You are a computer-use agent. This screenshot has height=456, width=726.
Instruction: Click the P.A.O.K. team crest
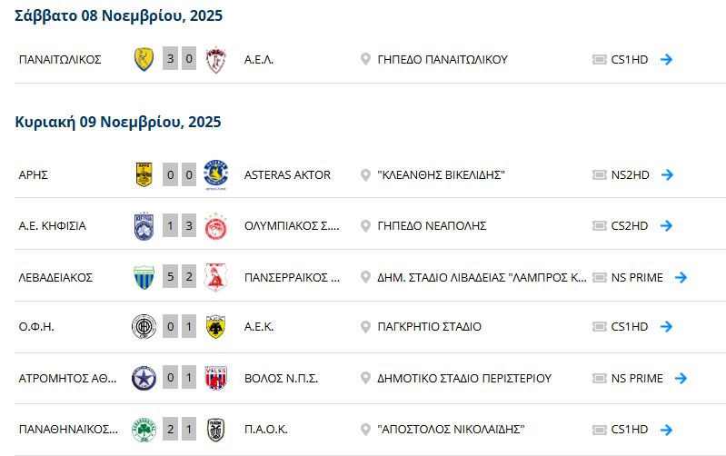coord(215,430)
